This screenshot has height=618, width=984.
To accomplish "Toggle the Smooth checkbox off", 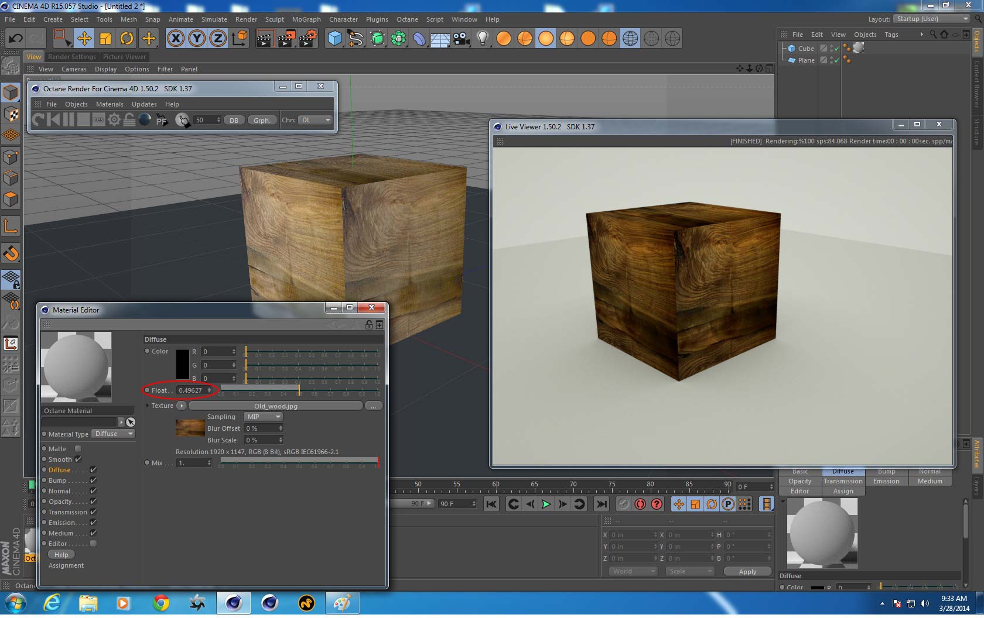I will (78, 459).
